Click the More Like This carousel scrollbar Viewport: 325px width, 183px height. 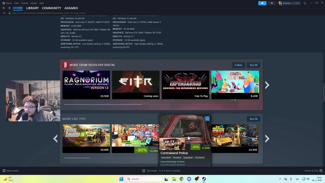click(x=77, y=158)
